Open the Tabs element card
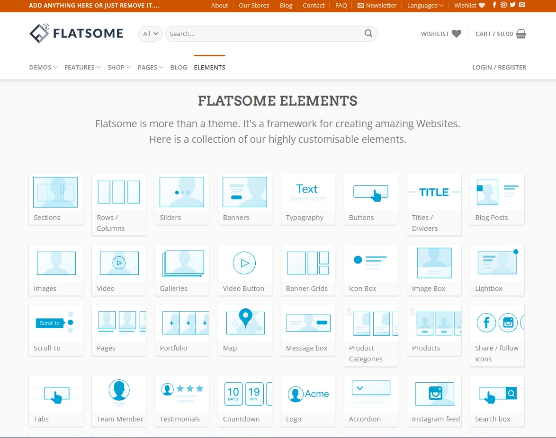This screenshot has width=556, height=438. [56, 401]
